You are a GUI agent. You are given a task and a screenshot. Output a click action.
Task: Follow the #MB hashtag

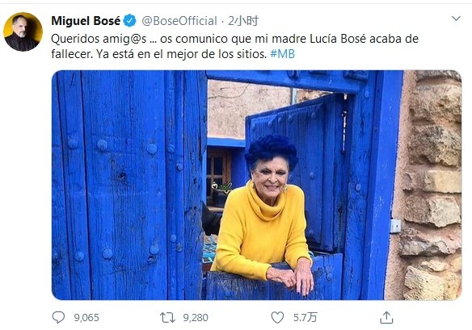282,54
